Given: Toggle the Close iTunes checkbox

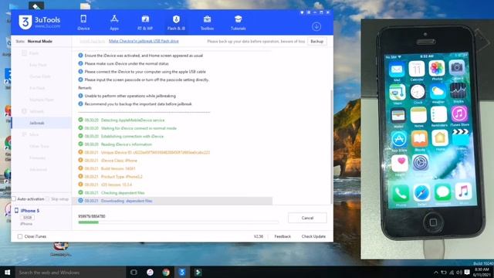Looking at the screenshot, I should [x=20, y=236].
